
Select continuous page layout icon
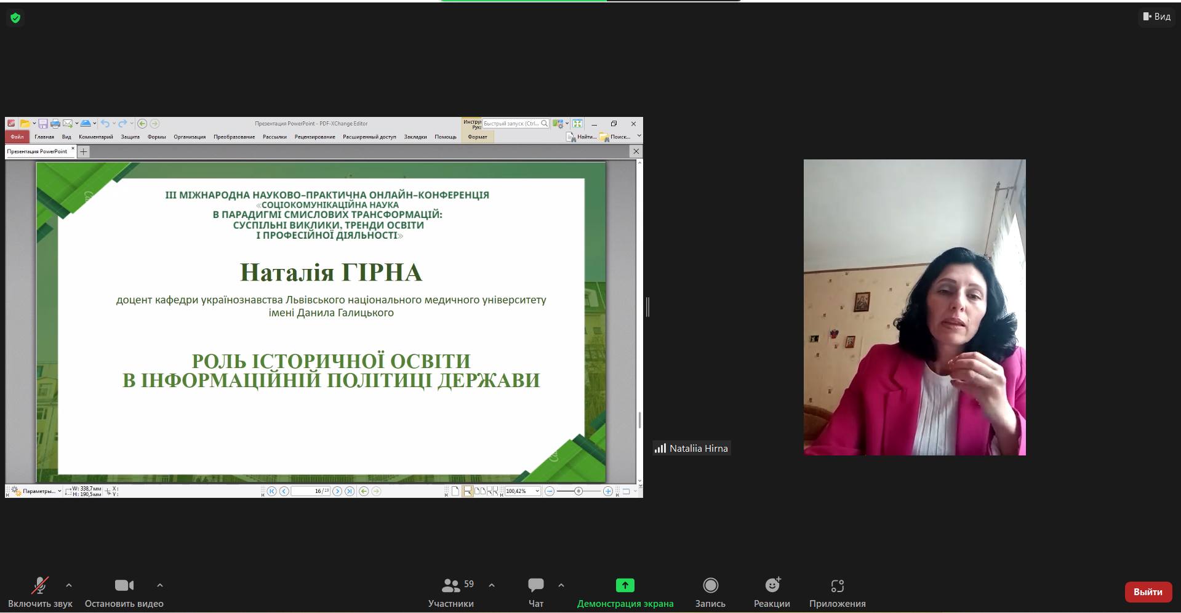tap(468, 491)
